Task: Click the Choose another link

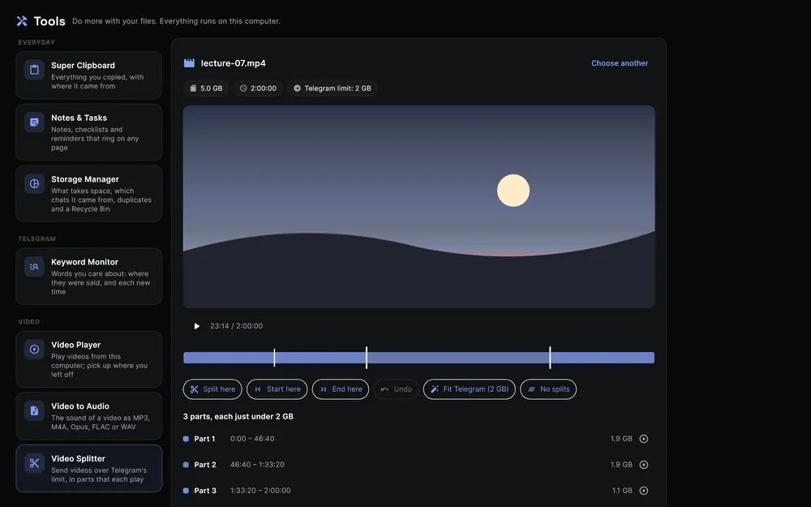Action: 620,63
